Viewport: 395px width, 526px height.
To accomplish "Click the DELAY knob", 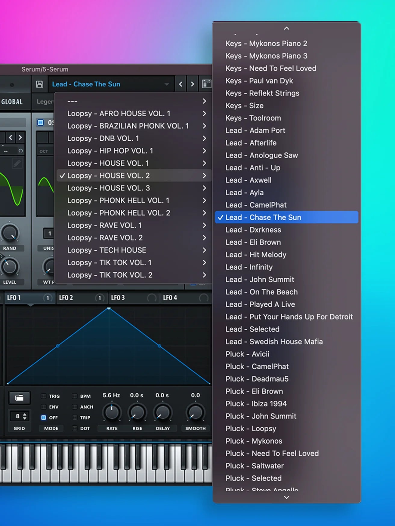I will click(x=163, y=413).
